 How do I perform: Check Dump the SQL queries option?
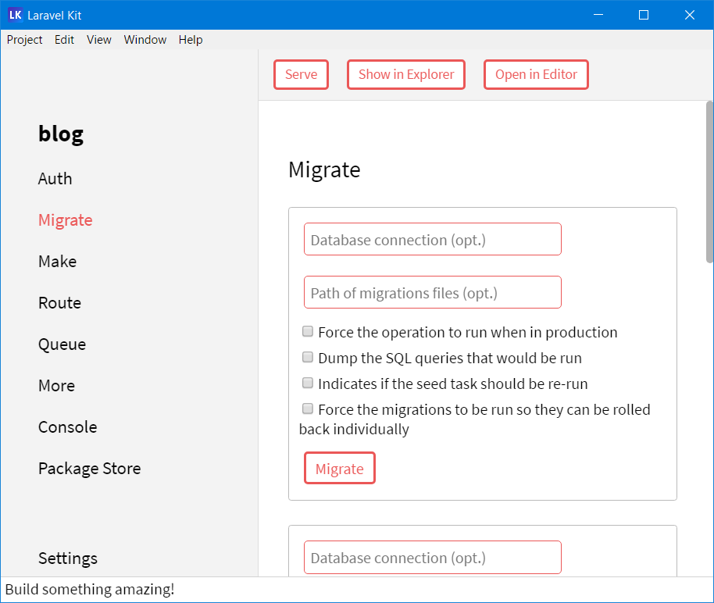[x=308, y=358]
